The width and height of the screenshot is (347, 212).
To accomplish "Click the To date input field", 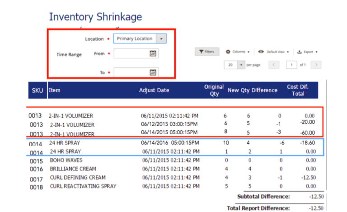I will coord(136,73).
